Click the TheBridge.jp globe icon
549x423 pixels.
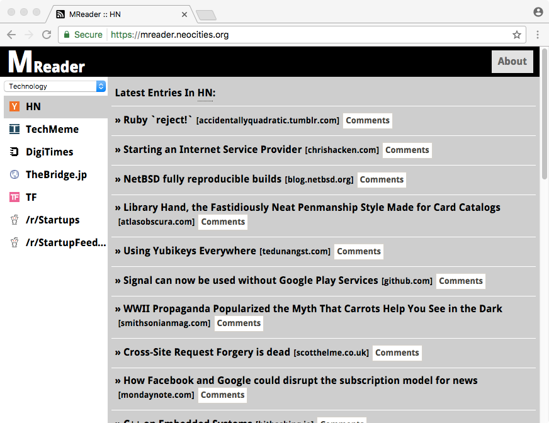click(14, 174)
